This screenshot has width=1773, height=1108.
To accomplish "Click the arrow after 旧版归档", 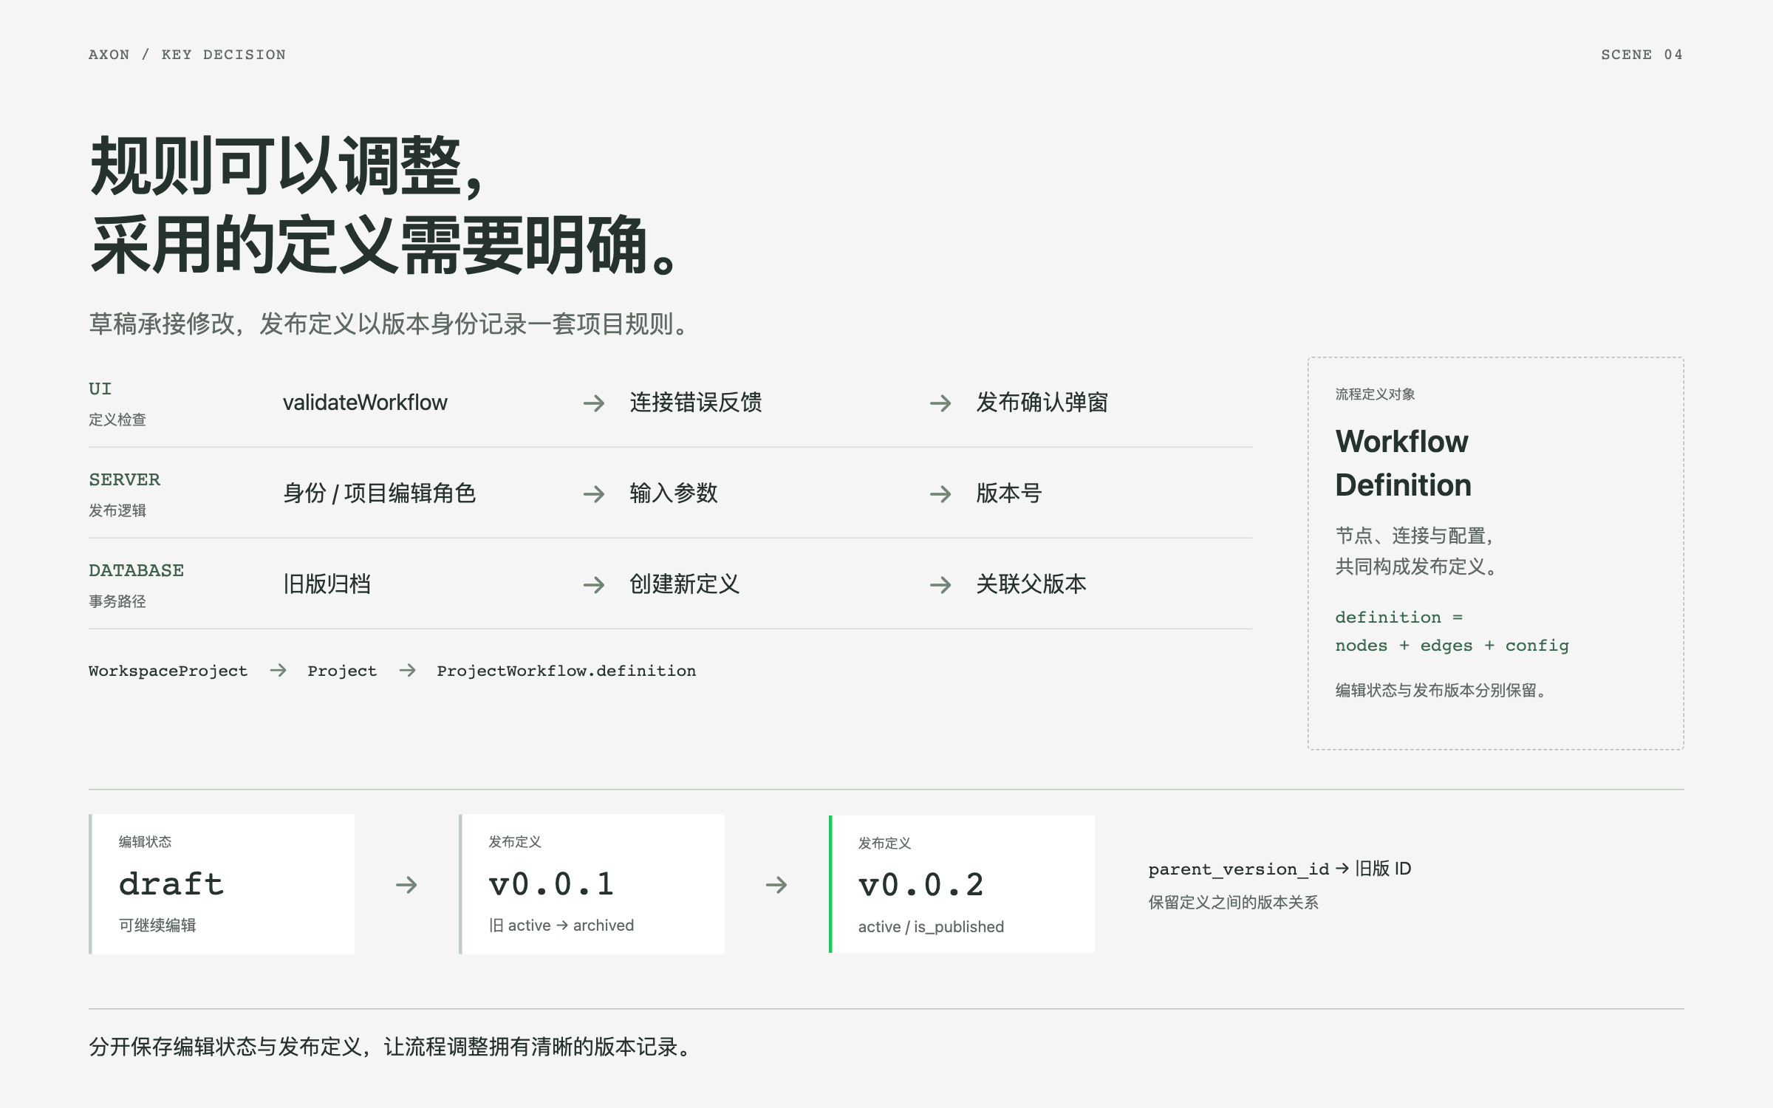I will [594, 585].
